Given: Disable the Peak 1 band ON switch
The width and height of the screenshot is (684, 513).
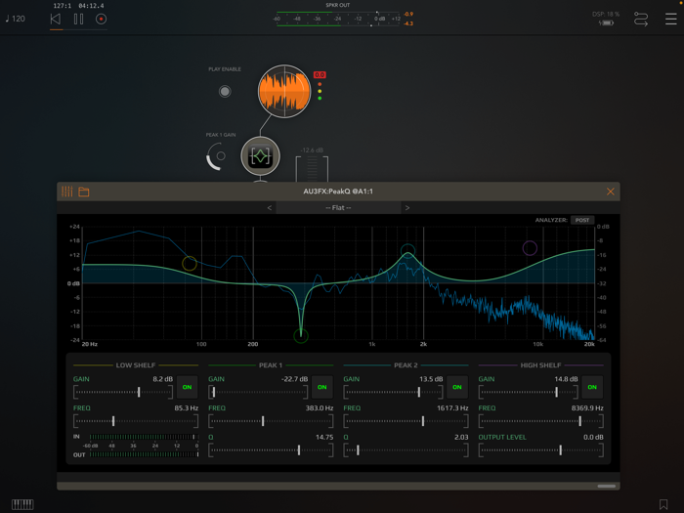Looking at the screenshot, I should click(x=321, y=387).
